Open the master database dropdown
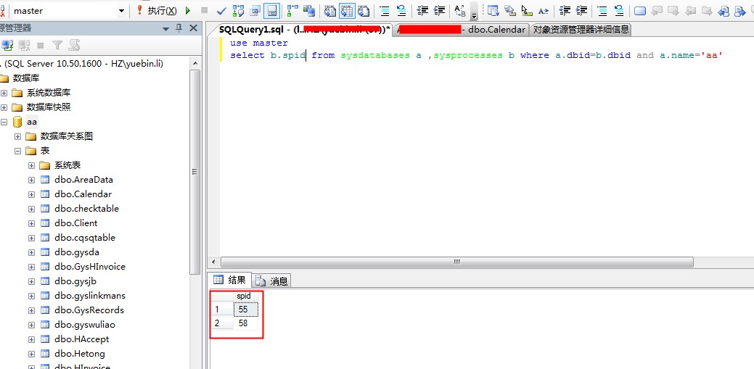Image resolution: width=754 pixels, height=369 pixels. 120,11
